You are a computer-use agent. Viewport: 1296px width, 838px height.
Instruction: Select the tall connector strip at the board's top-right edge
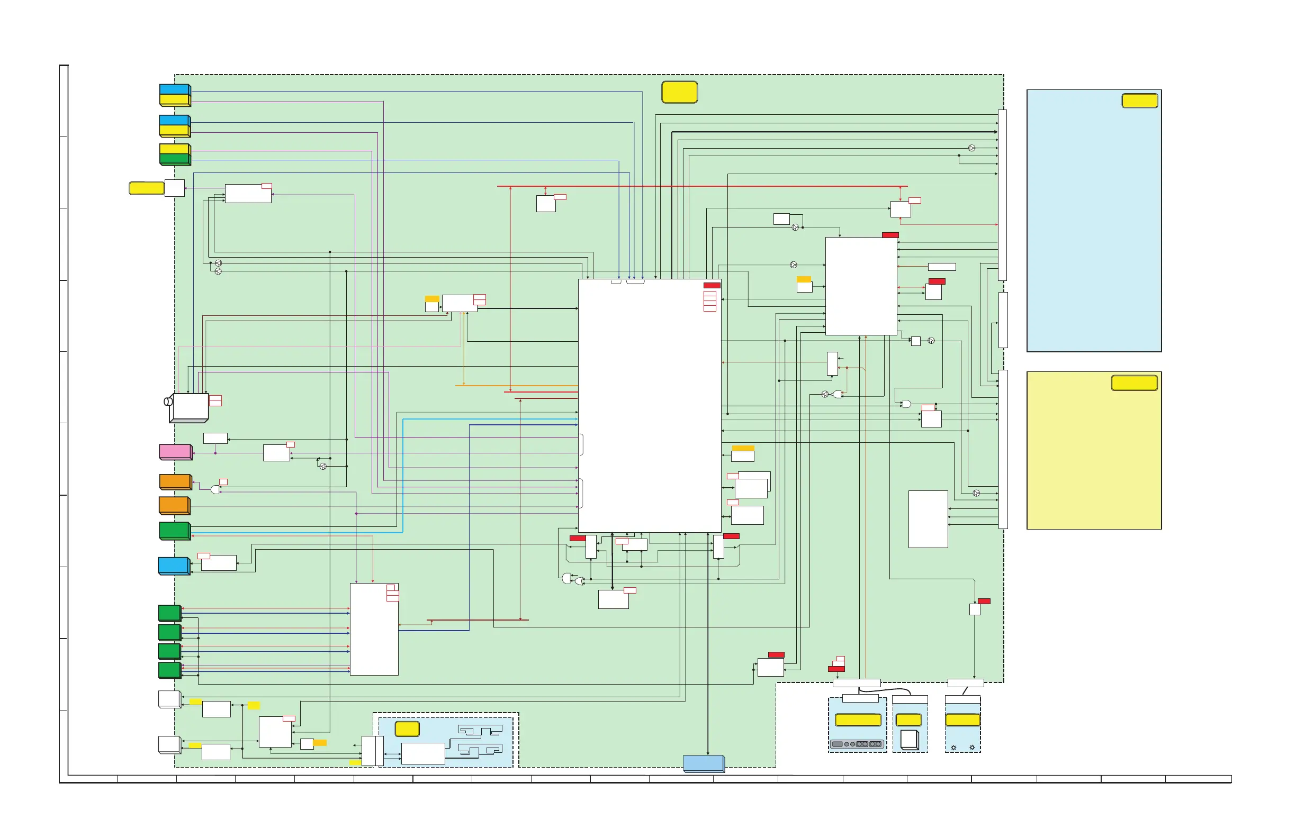(1003, 195)
